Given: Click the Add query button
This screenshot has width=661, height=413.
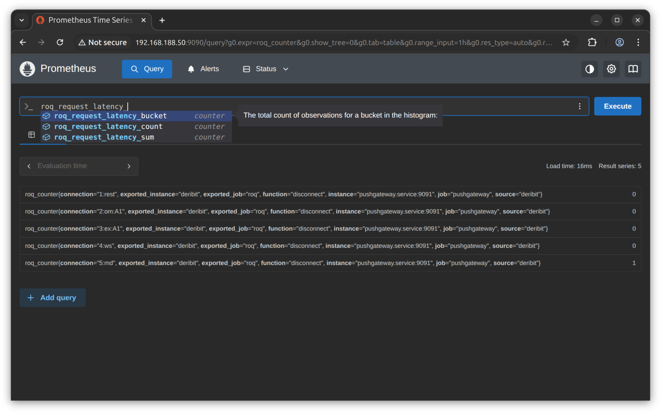Looking at the screenshot, I should 52,298.
